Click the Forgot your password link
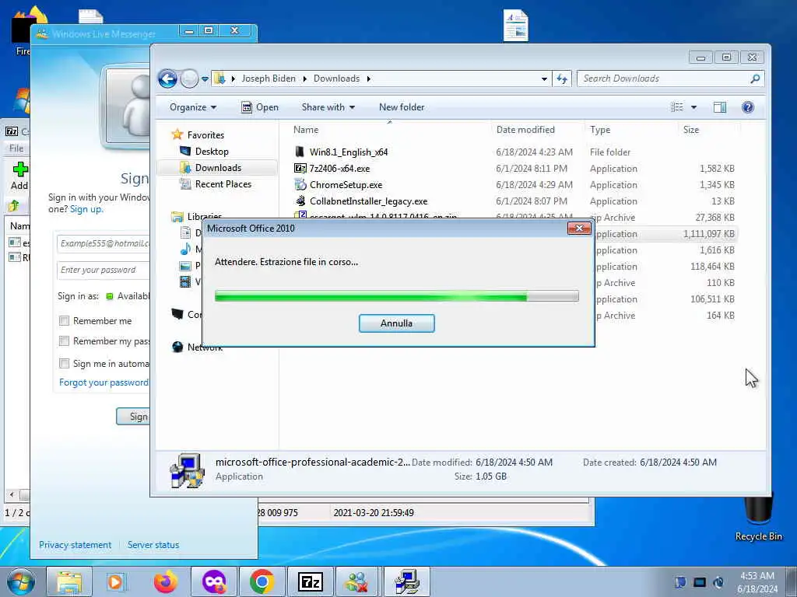The width and height of the screenshot is (797, 597). click(x=104, y=382)
